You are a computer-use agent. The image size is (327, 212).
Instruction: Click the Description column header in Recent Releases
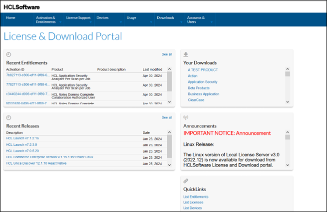pyautogui.click(x=14, y=132)
